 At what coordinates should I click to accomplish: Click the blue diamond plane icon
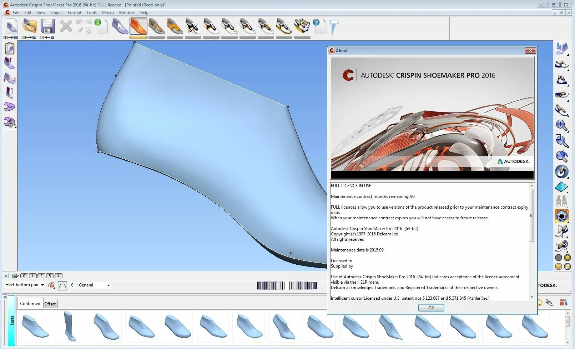pos(562,186)
